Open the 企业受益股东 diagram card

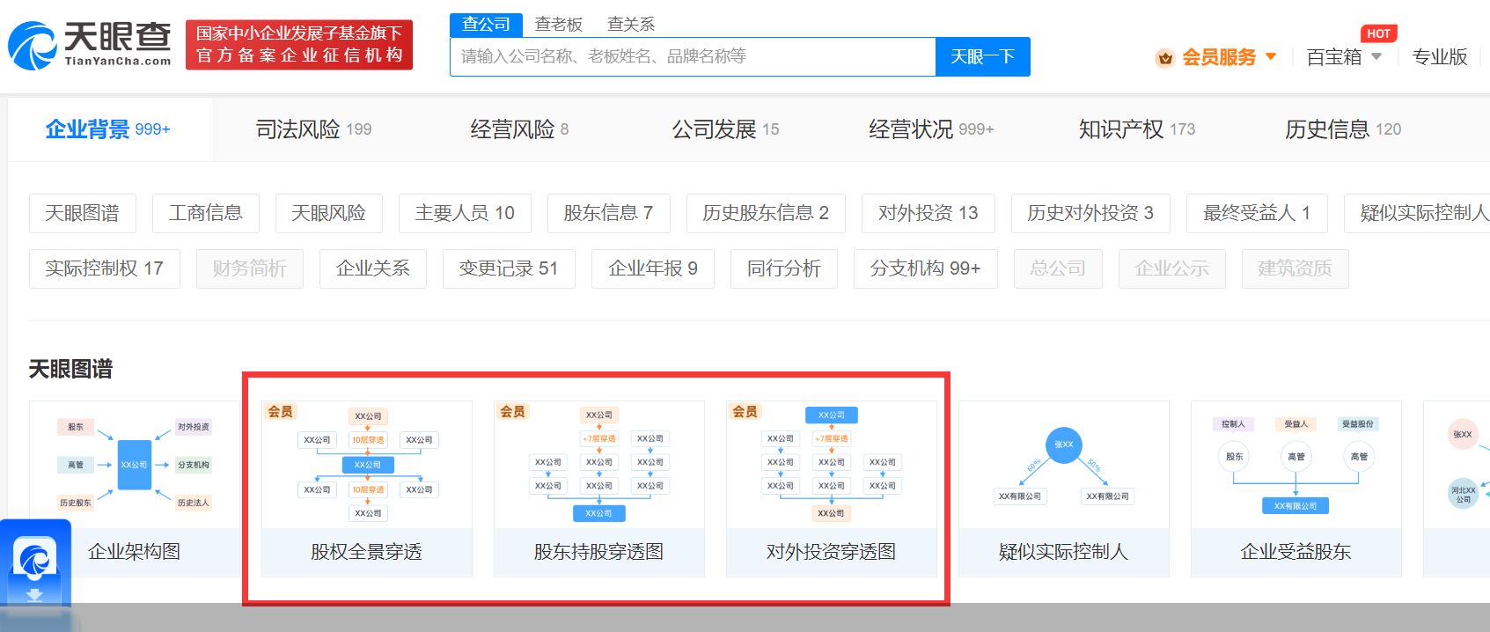1296,489
